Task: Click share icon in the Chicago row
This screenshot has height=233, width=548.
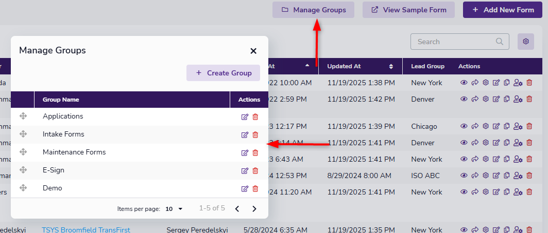Action: pos(475,126)
